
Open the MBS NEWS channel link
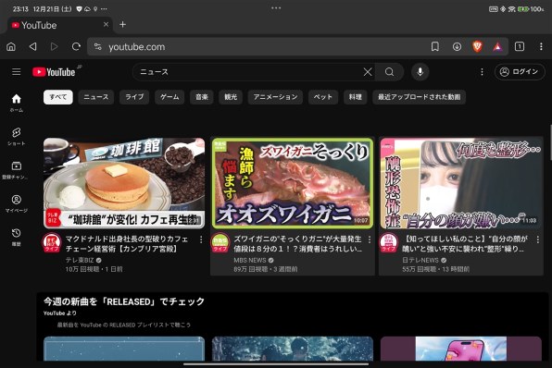[250, 260]
